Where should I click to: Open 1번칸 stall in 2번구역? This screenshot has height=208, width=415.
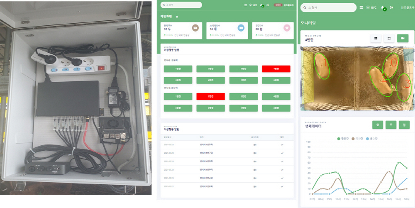[178, 97]
